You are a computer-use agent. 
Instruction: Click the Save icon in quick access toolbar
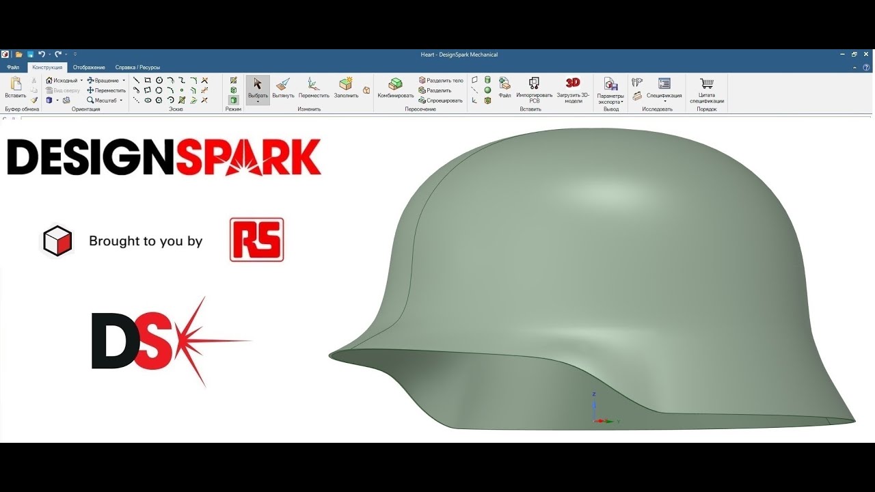30,54
